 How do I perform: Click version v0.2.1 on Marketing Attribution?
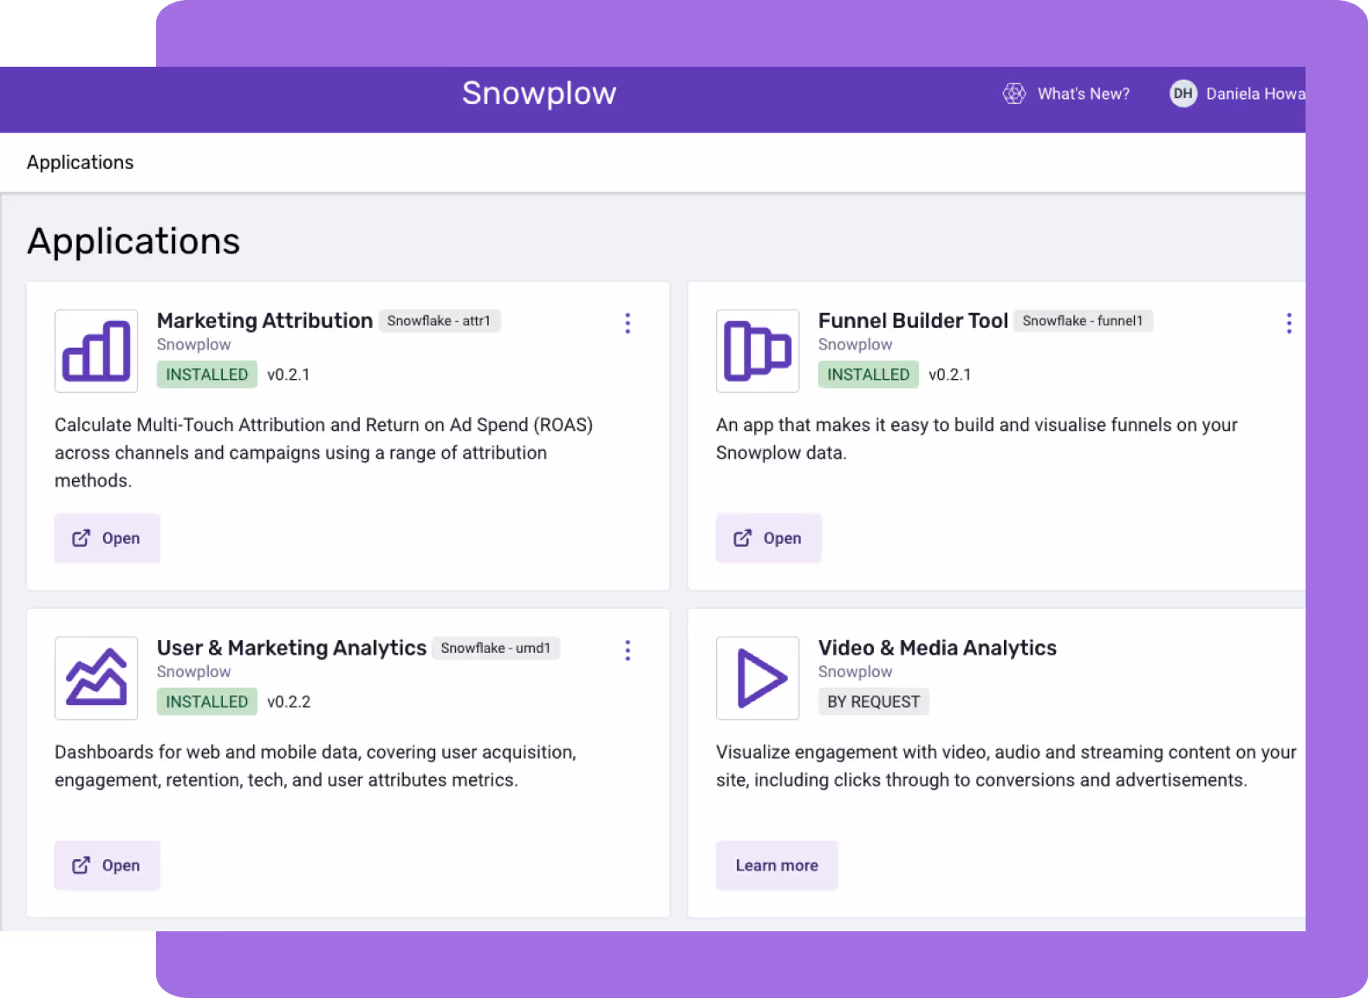(289, 375)
